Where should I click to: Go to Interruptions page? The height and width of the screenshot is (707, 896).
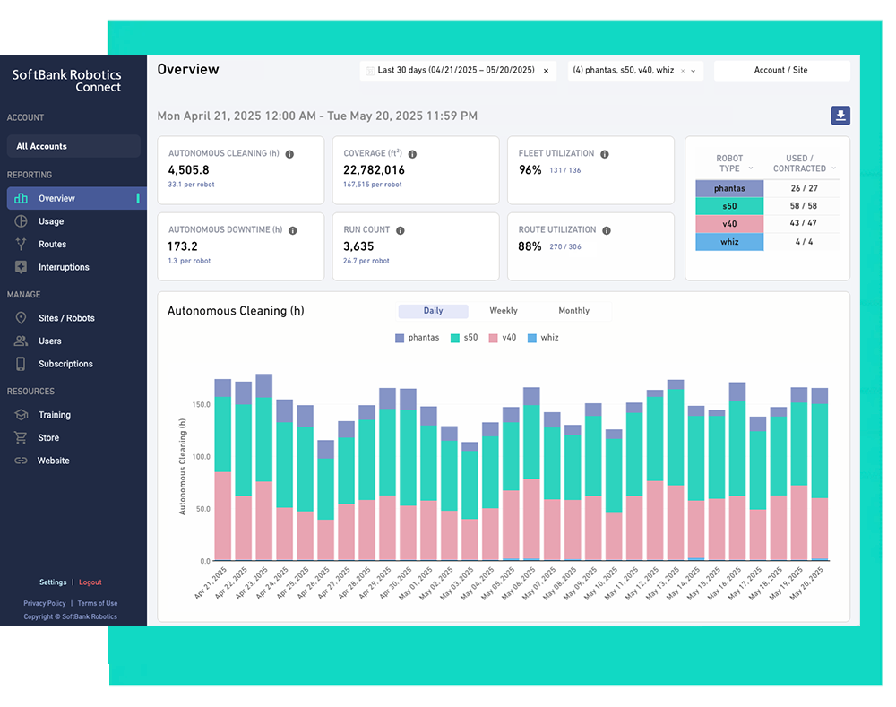pos(64,268)
